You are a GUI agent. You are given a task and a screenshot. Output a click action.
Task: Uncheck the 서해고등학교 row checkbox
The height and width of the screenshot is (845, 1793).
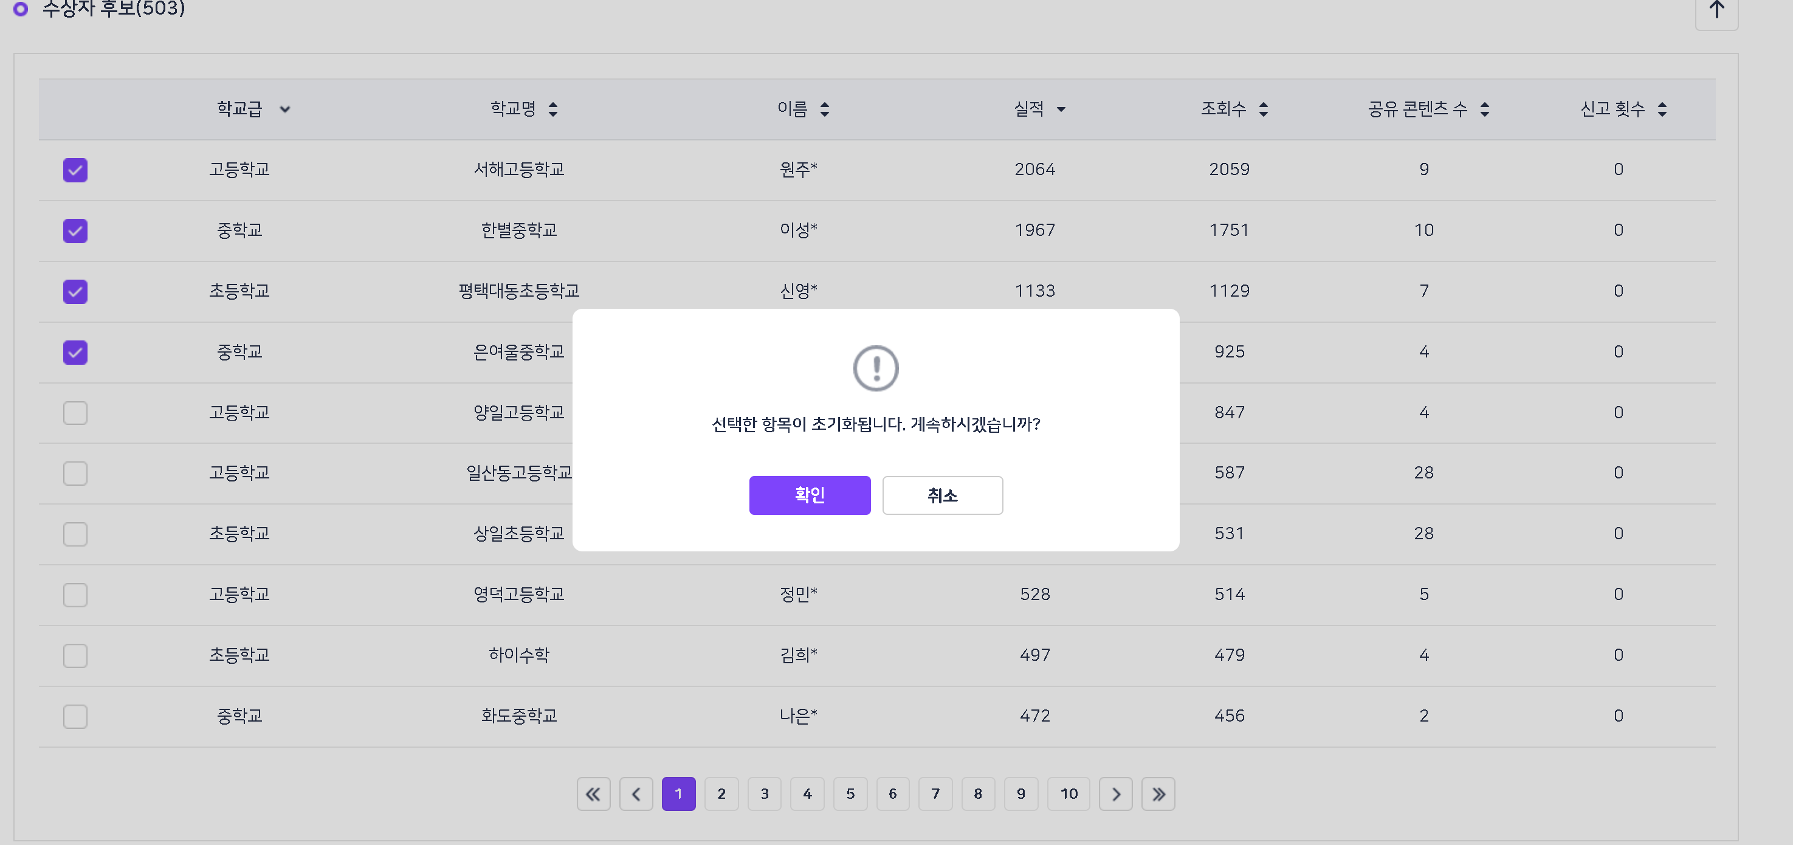[x=75, y=170]
